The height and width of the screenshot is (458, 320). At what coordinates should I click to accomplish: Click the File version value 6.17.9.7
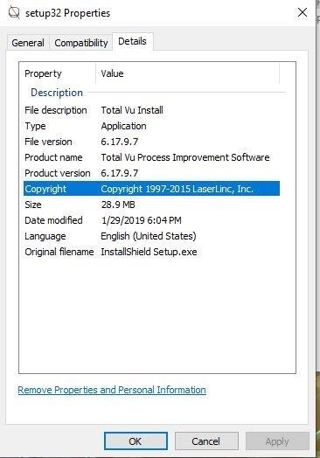120,142
